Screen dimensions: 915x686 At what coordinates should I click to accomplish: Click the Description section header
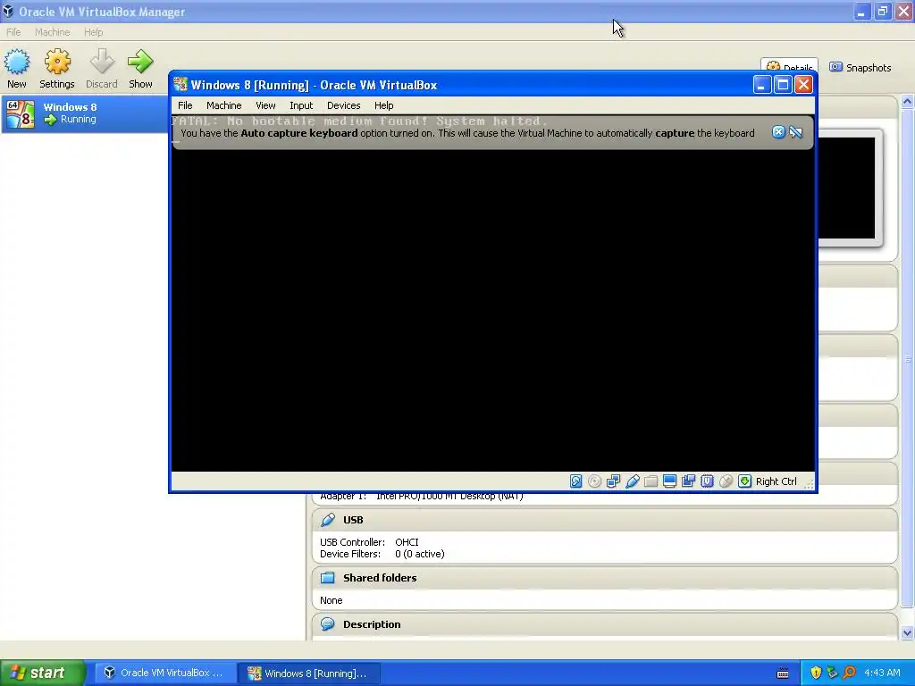(605, 624)
